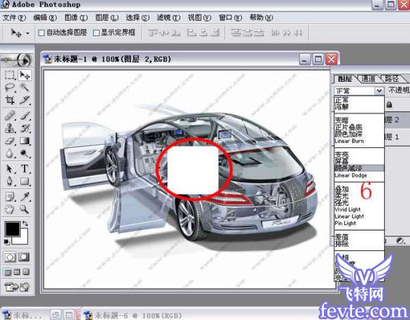Screen dimensions: 410x320
Task: Choose 颜色减淡 blend mode
Action: 359,169
